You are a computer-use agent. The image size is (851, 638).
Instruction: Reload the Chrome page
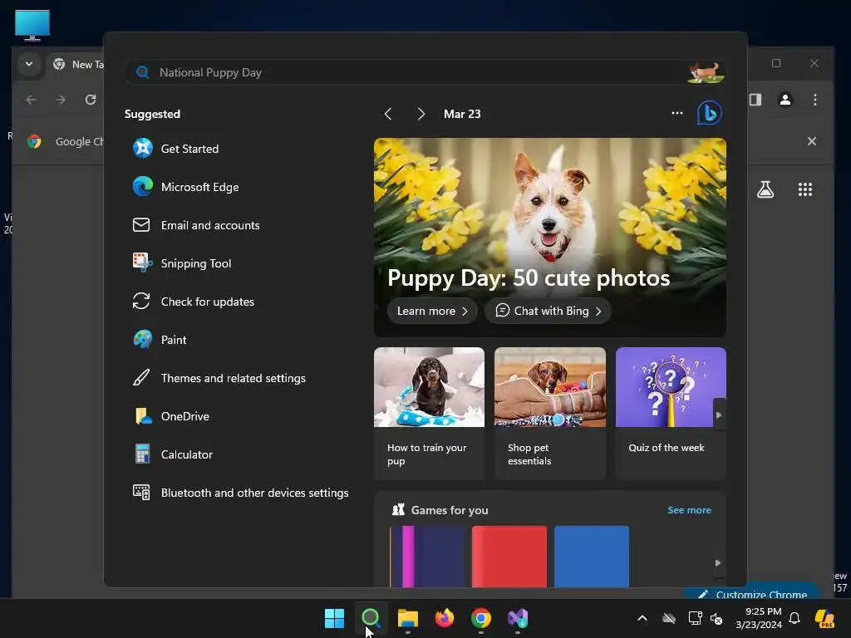pyautogui.click(x=90, y=100)
